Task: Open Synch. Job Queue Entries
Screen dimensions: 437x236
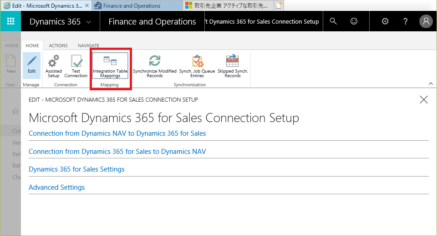Action: pos(197,66)
